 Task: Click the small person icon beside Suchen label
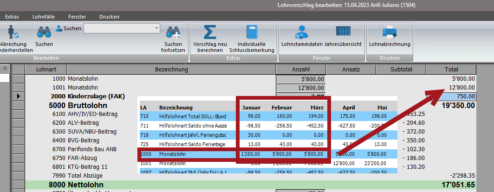click(59, 28)
